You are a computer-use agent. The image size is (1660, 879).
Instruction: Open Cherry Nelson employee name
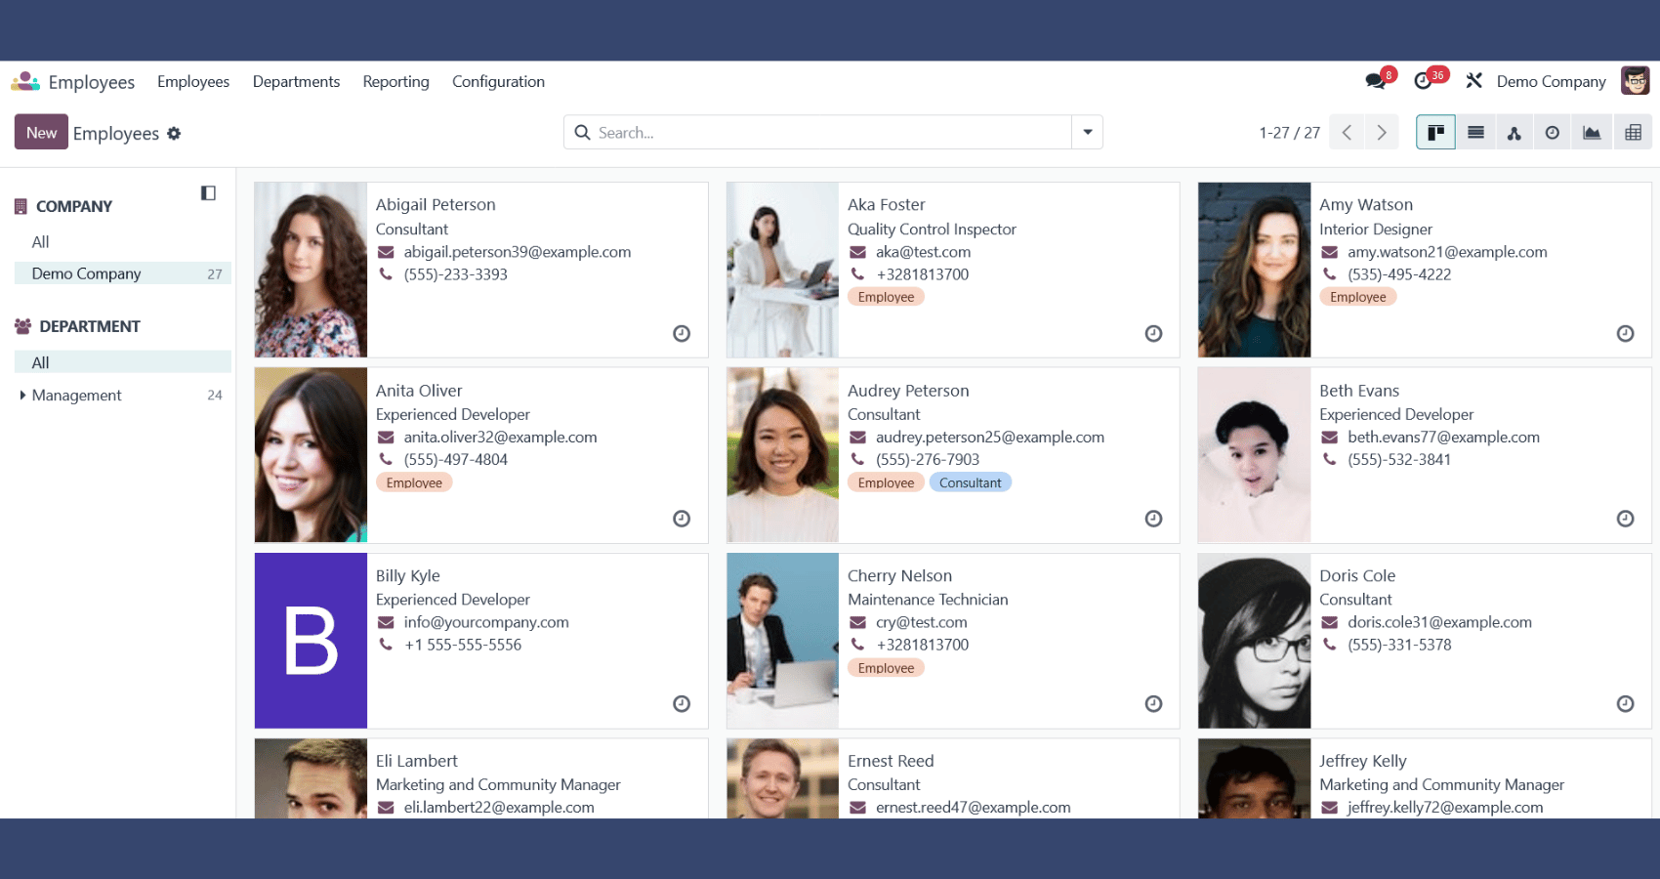point(899,576)
